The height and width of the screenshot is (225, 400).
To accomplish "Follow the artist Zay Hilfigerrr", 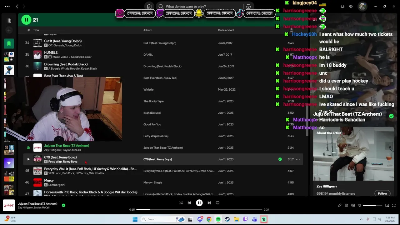I will tap(382, 194).
